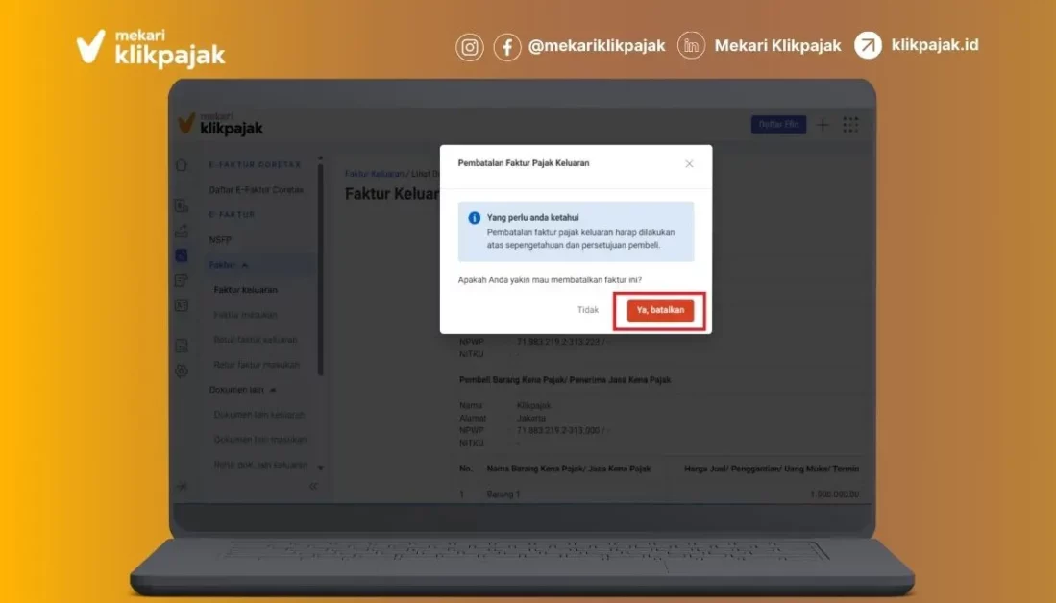Open the LinkedIn icon in header banner
1056x603 pixels.
[x=691, y=46]
